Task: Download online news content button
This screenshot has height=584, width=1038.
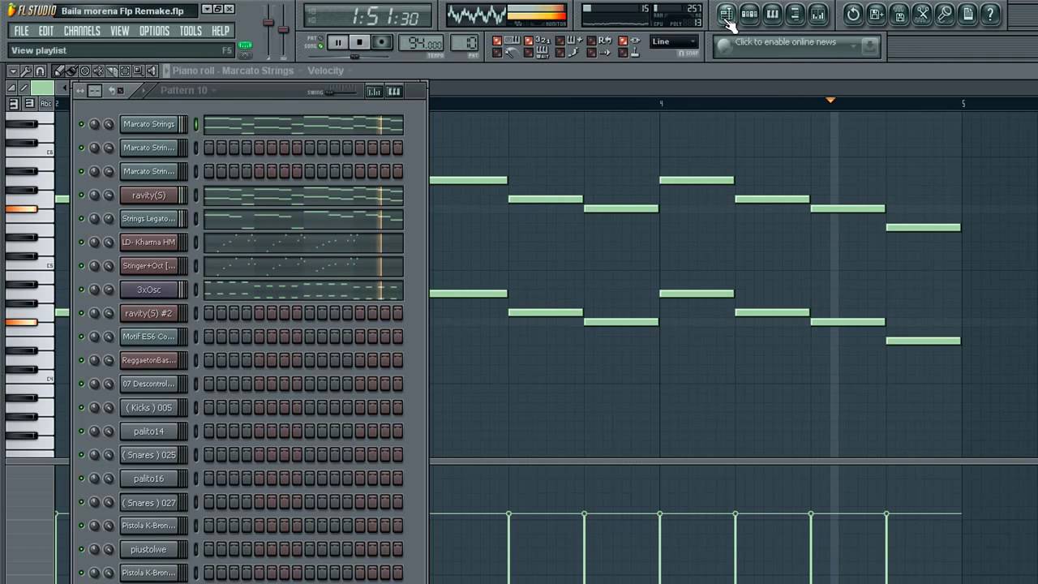Action: 869,46
